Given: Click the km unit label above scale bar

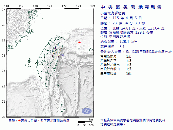Looking at the screenshot, I should (x=91, y=119).
